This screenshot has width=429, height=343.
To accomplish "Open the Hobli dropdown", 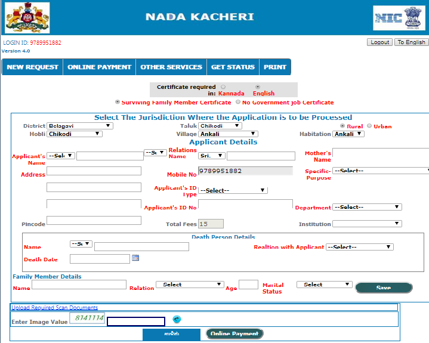I will tap(75, 134).
